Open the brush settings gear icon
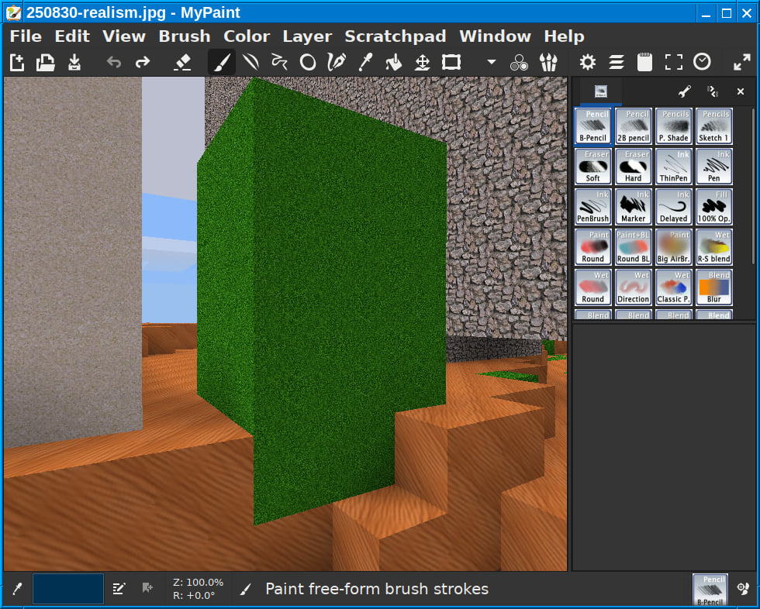The image size is (760, 609). click(x=588, y=63)
